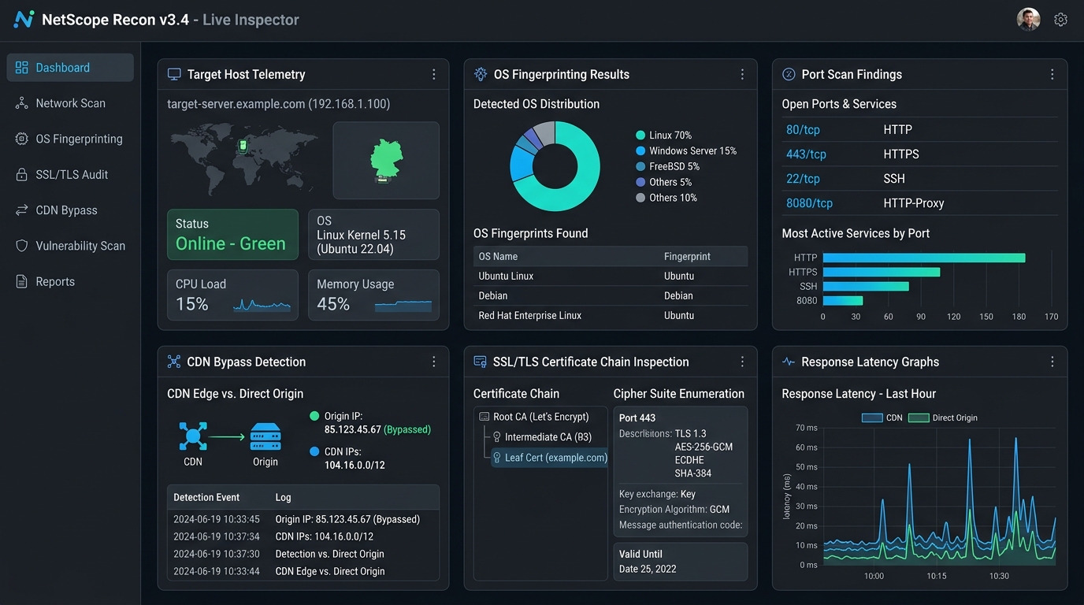Click the Target Host Telemetry monitor icon
The width and height of the screenshot is (1084, 605).
tap(174, 74)
